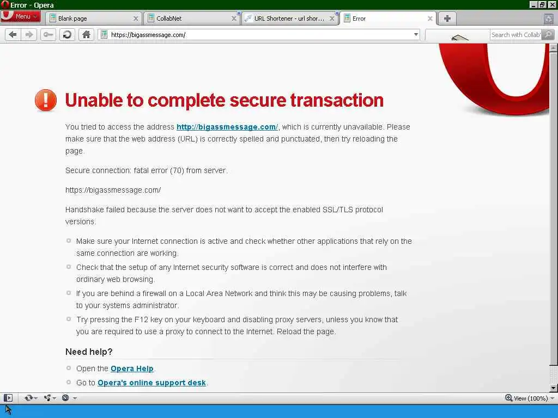Expand the address bar dropdown arrow

point(416,34)
